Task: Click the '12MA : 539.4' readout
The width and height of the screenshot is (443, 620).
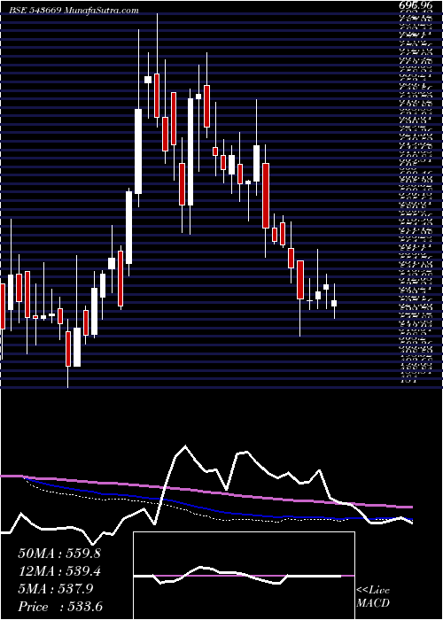Action: [59, 571]
